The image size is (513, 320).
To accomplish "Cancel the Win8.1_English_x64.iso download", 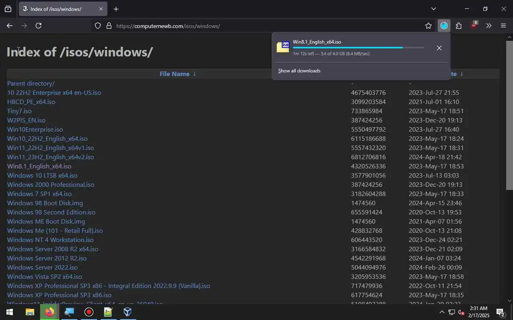I will 439,48.
